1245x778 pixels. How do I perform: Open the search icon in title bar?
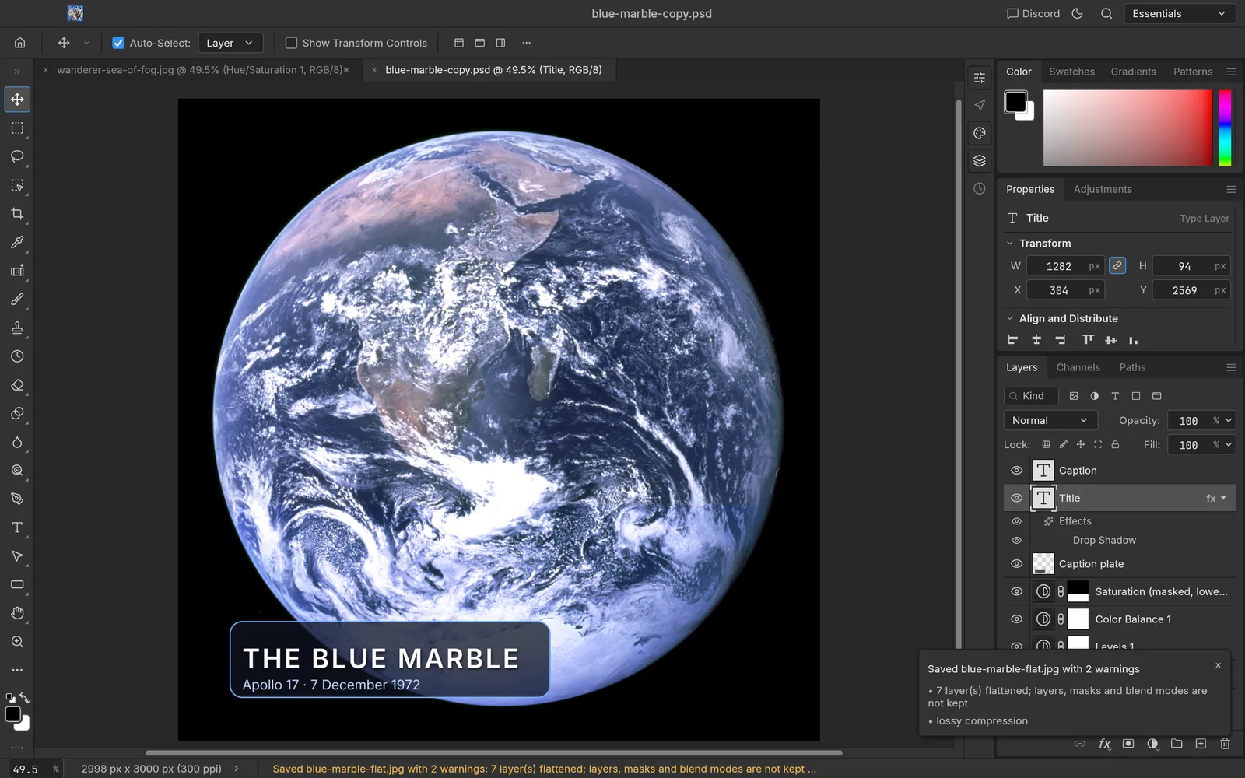tap(1106, 13)
